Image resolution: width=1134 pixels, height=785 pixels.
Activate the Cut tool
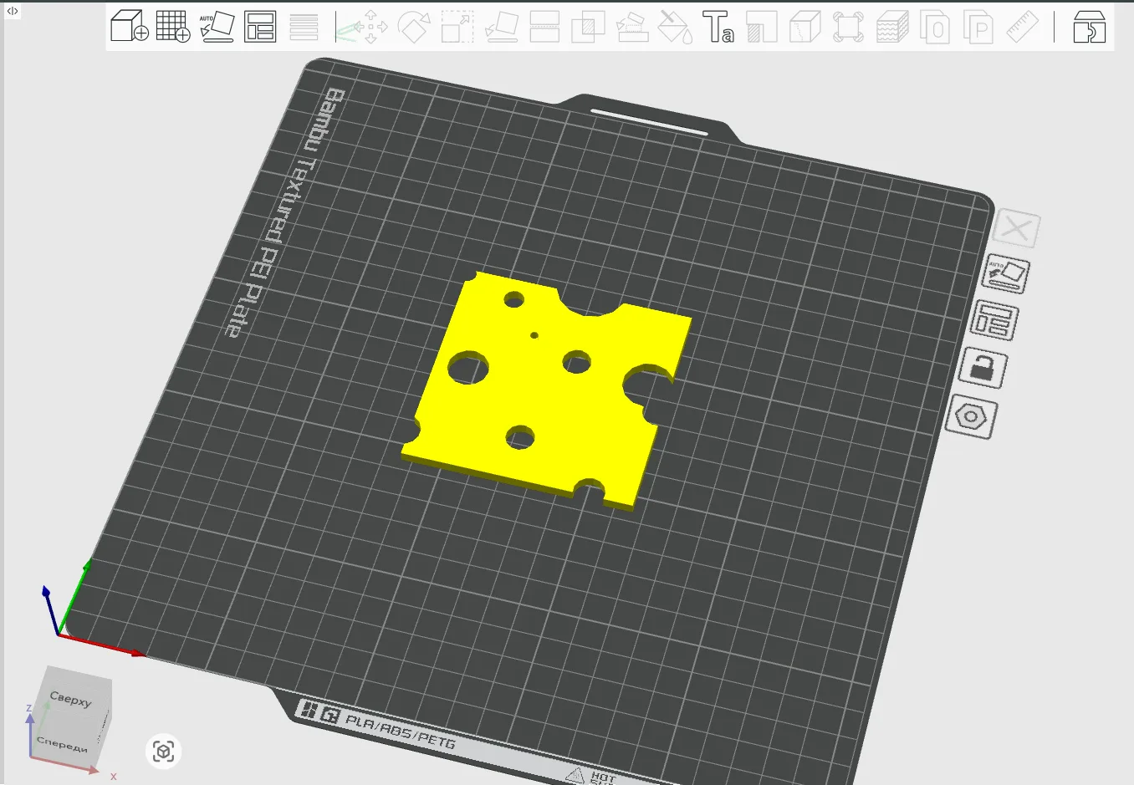[x=544, y=26]
